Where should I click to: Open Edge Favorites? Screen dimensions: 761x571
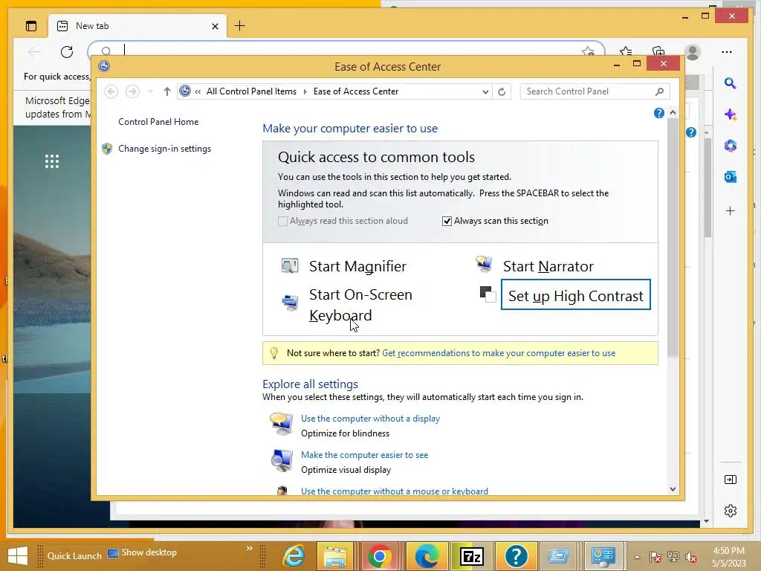pos(626,51)
